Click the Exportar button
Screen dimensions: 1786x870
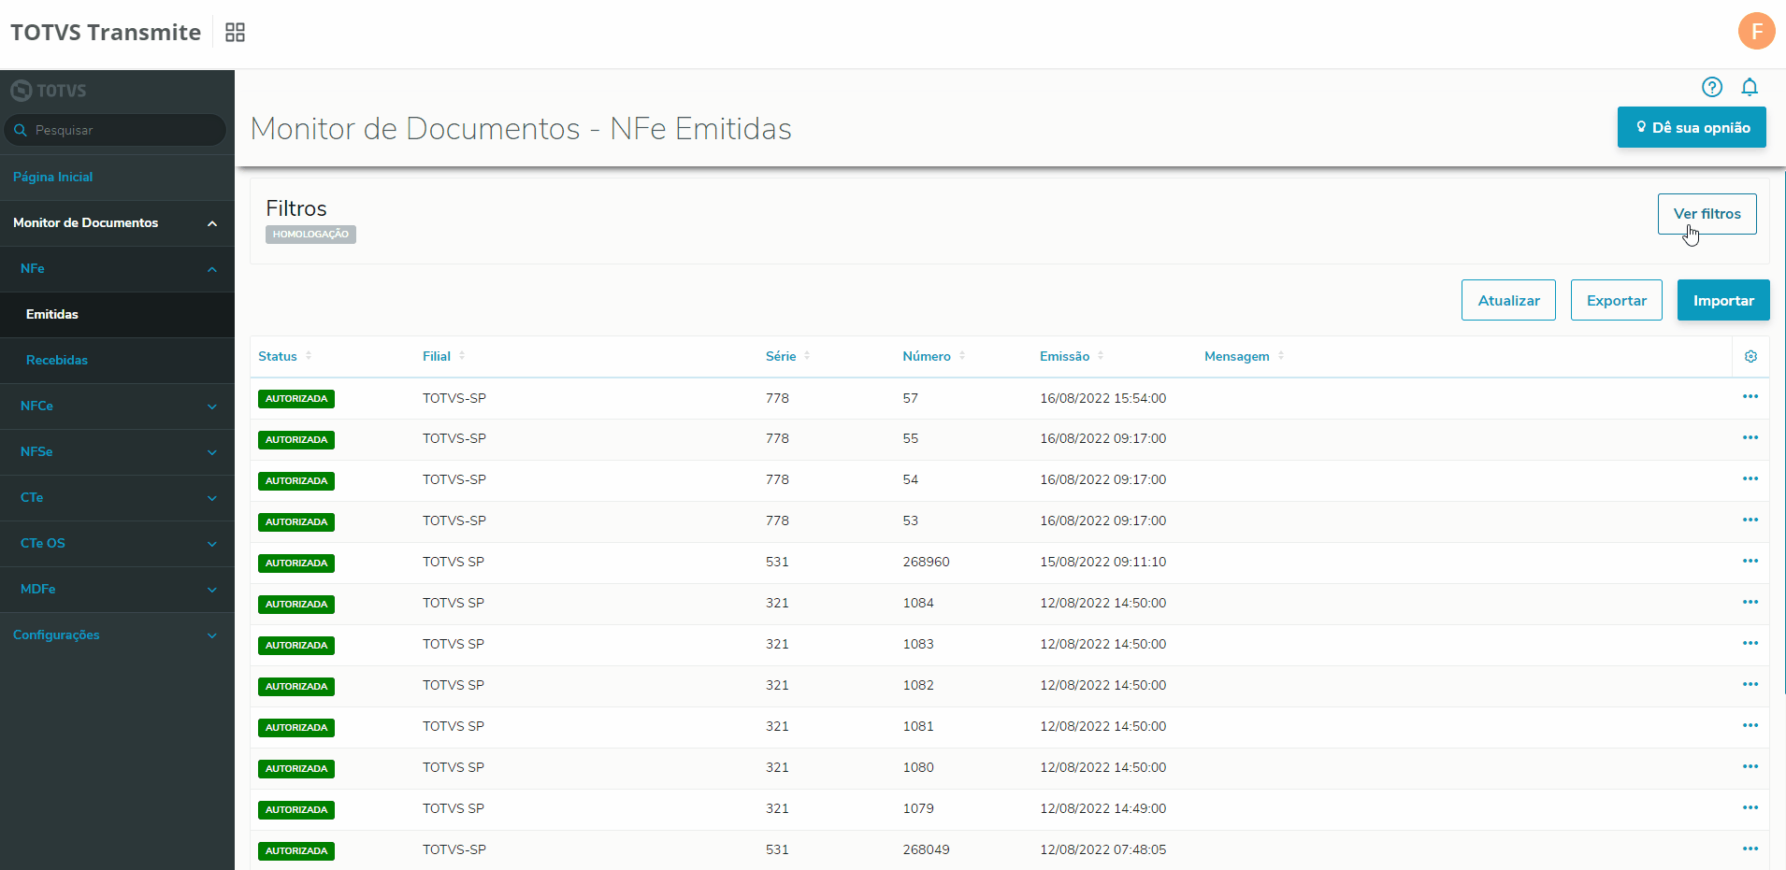tap(1616, 300)
